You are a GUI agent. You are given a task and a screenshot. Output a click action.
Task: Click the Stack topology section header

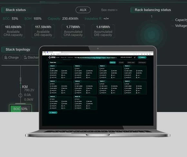point(18,50)
